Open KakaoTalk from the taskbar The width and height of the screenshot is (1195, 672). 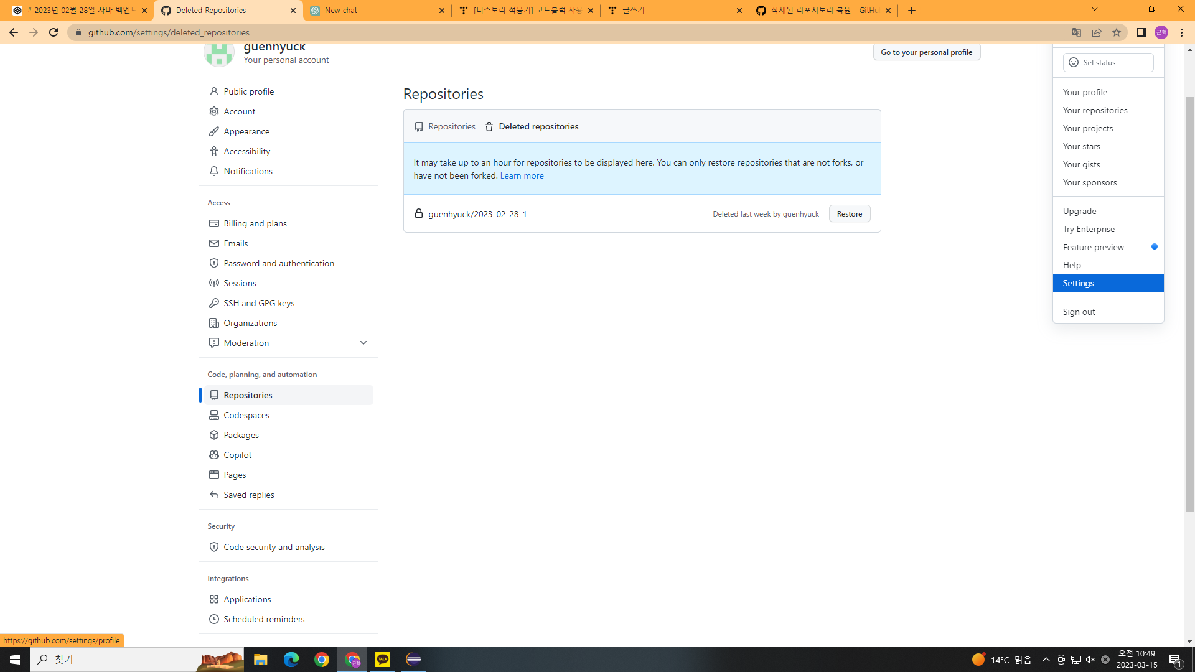(x=383, y=660)
